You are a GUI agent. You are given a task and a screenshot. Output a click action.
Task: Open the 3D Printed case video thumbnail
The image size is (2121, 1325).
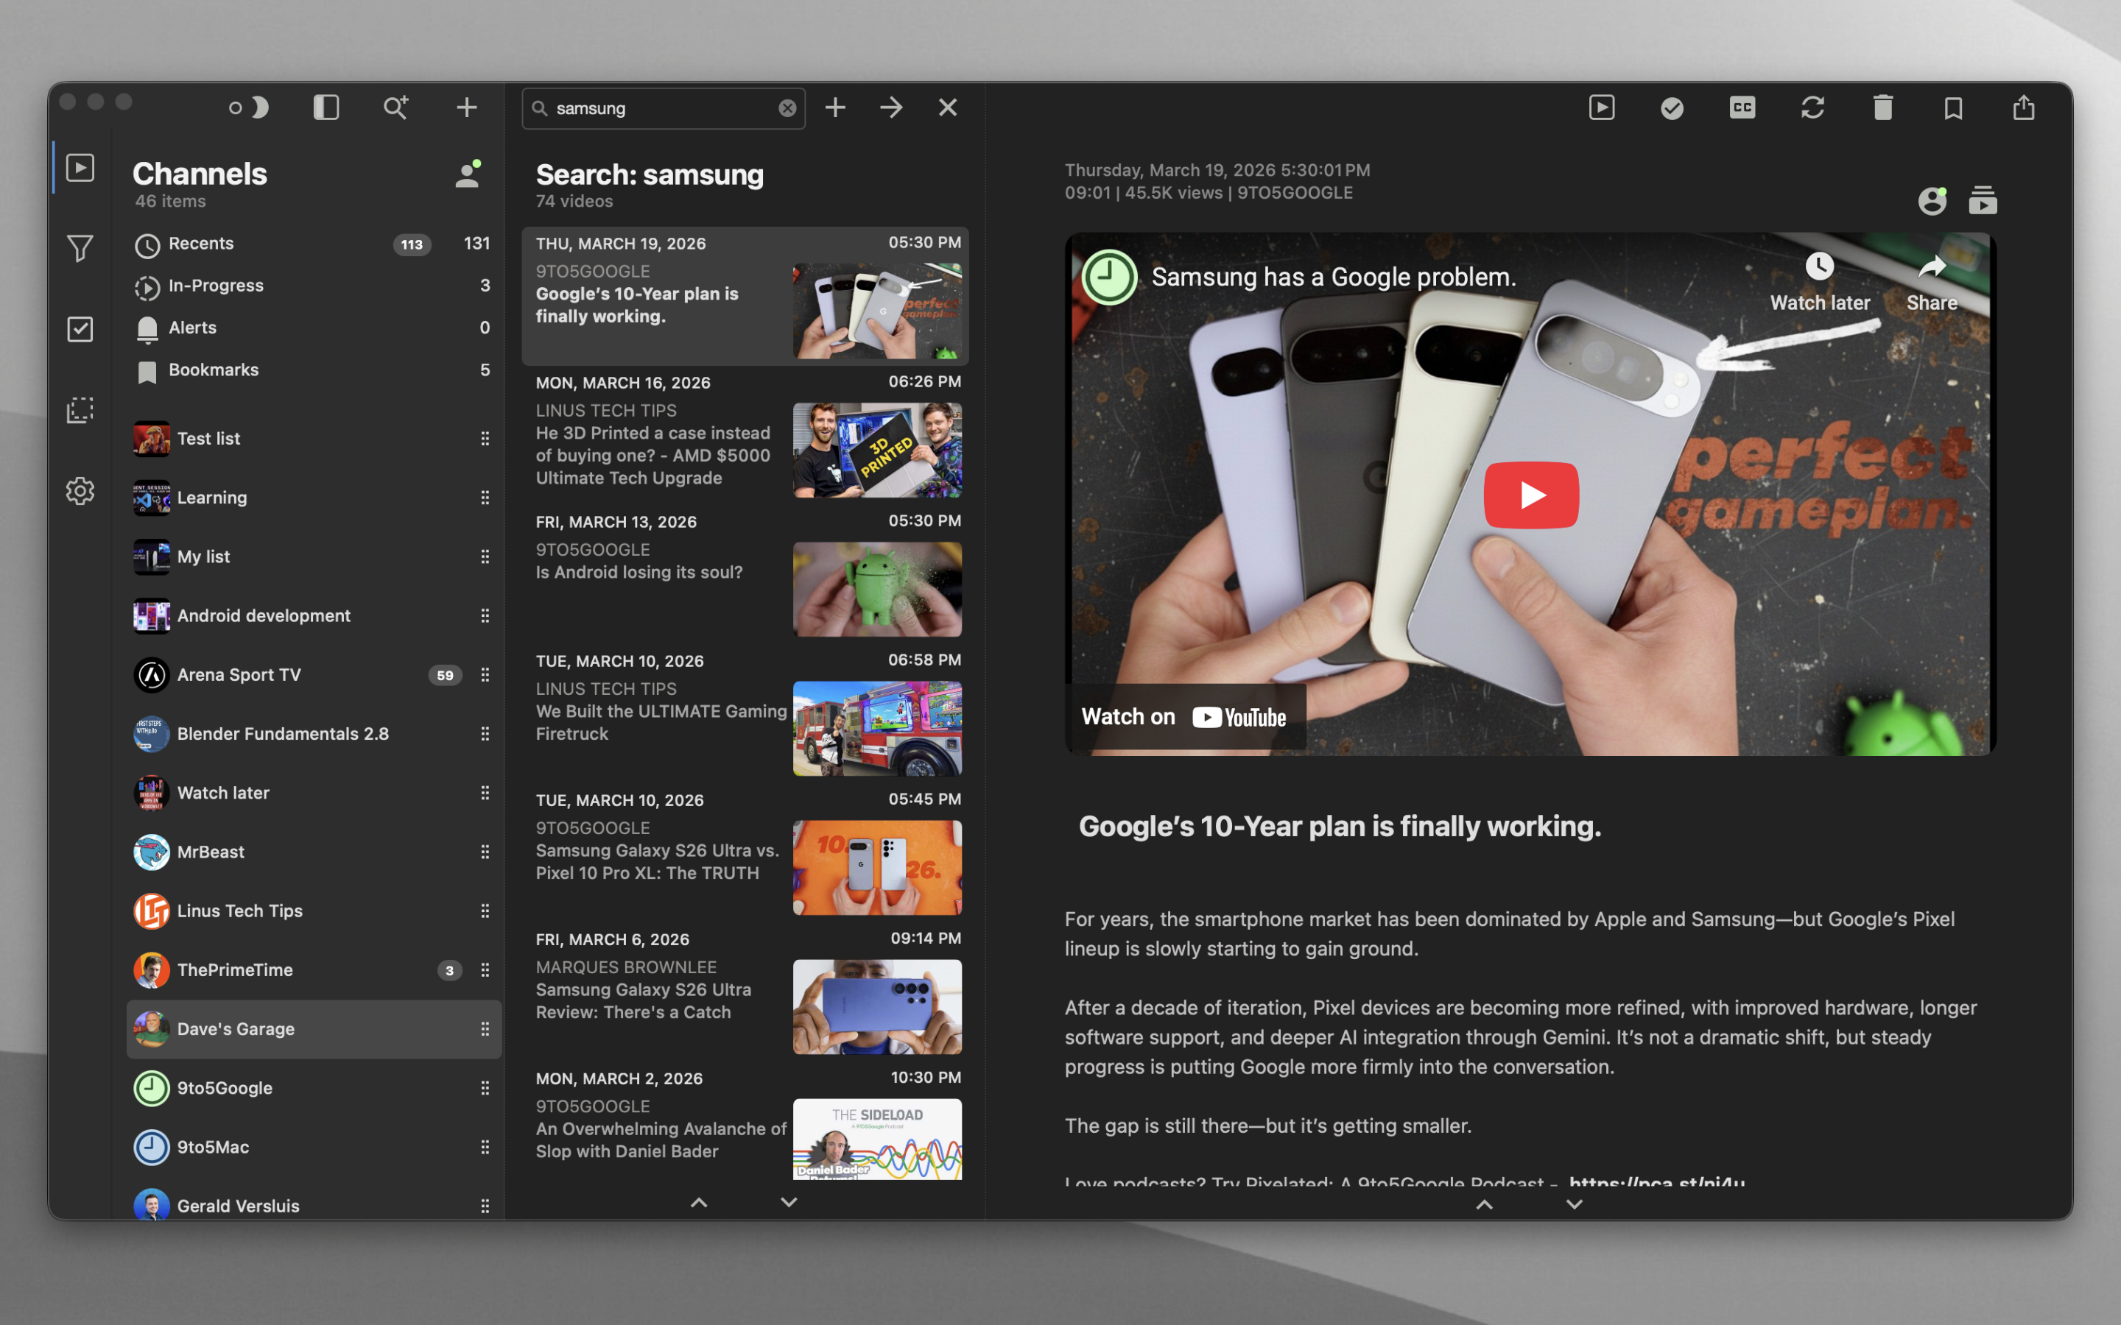point(877,451)
